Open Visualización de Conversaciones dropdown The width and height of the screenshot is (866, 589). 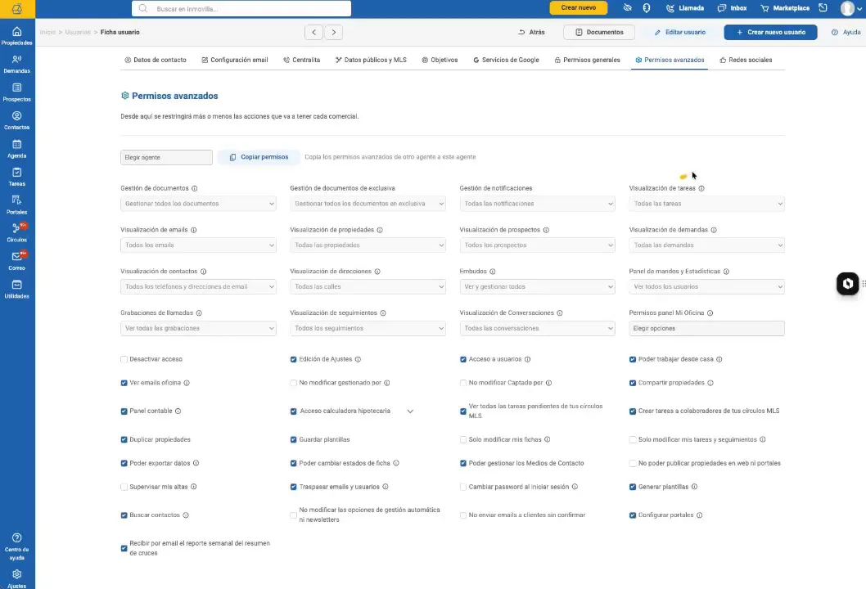click(538, 328)
